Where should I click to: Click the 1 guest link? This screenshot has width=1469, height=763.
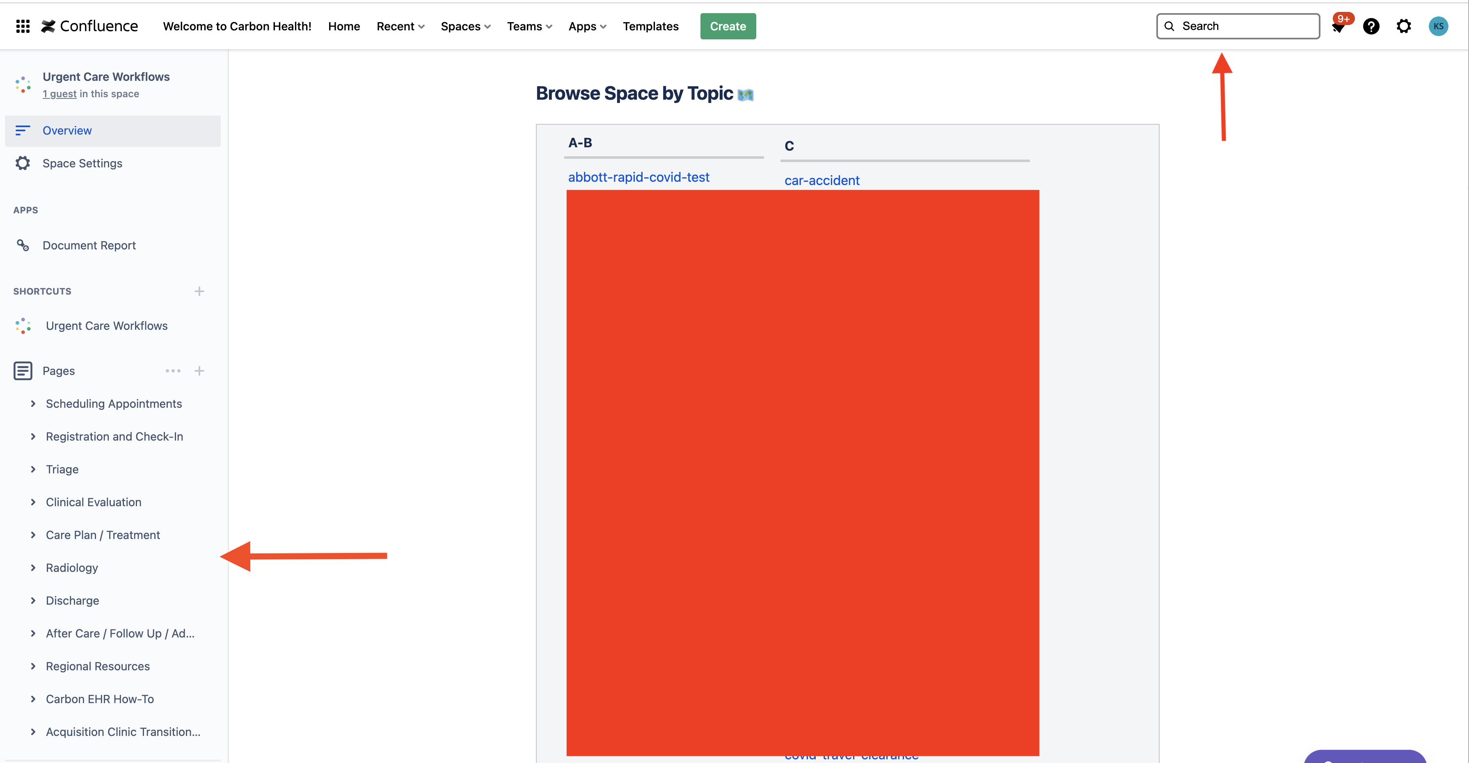click(59, 94)
